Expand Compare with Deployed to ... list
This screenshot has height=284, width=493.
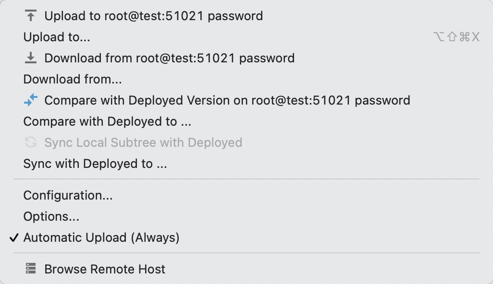click(107, 121)
